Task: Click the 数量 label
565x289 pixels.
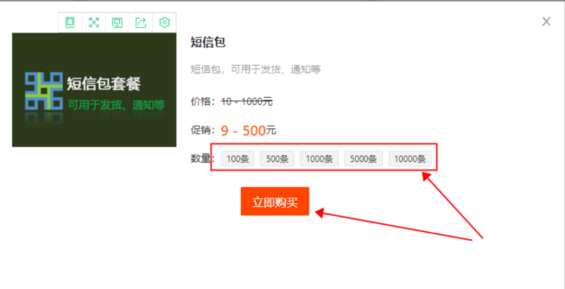Action: [201, 158]
